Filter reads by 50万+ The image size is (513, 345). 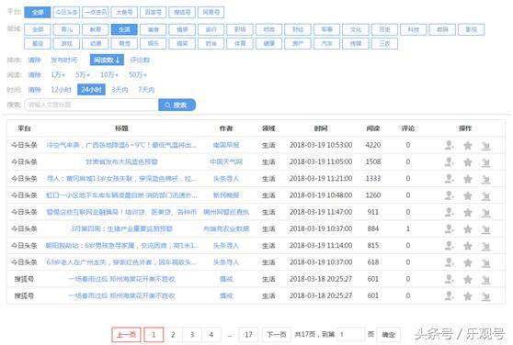[138, 74]
